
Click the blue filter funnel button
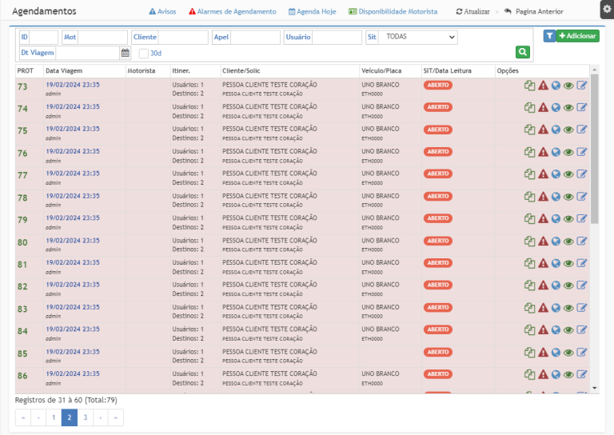click(x=549, y=36)
